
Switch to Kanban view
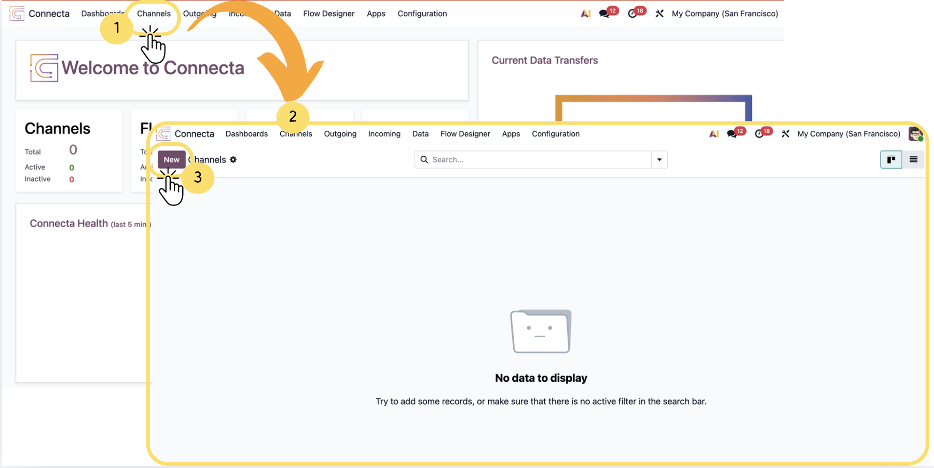coord(891,160)
